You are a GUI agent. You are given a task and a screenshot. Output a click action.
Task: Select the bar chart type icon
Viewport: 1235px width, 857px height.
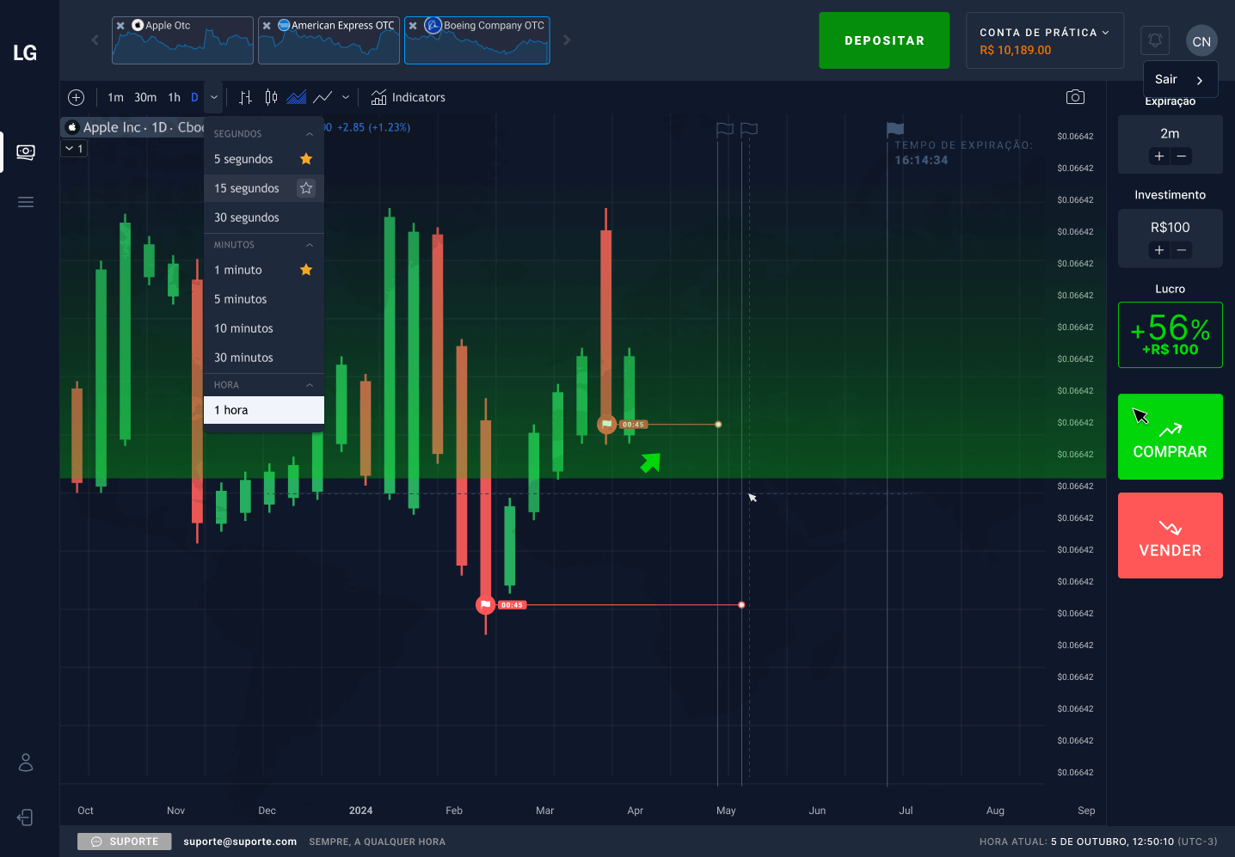[x=245, y=97]
